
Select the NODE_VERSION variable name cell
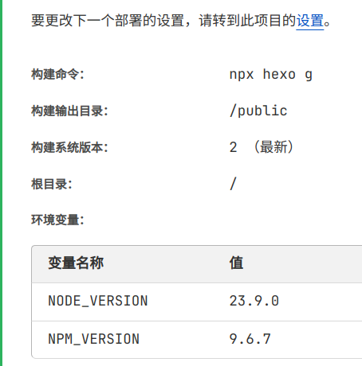pyautogui.click(x=98, y=301)
